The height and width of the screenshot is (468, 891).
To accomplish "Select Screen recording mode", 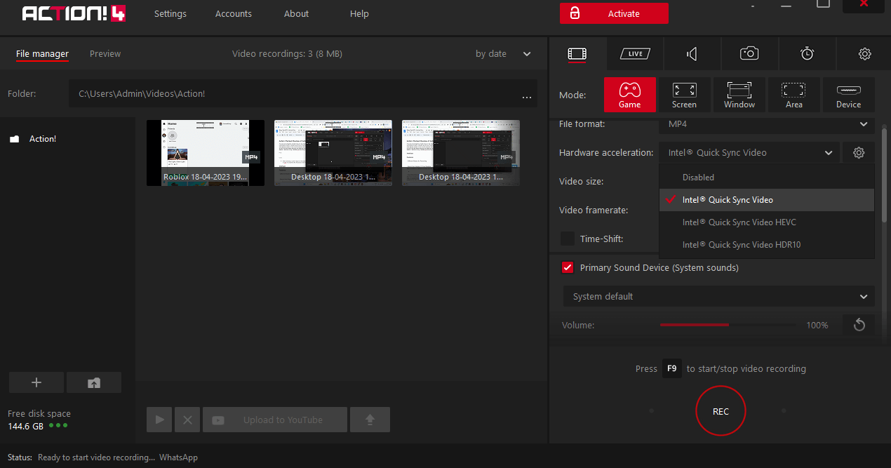I will (684, 95).
